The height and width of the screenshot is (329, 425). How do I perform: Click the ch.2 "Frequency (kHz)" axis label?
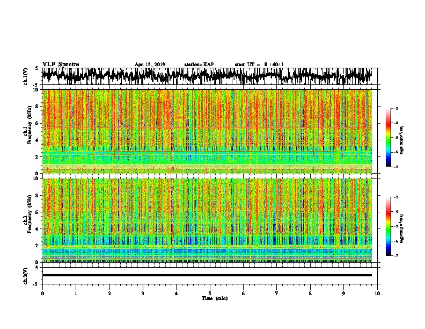tap(30, 214)
